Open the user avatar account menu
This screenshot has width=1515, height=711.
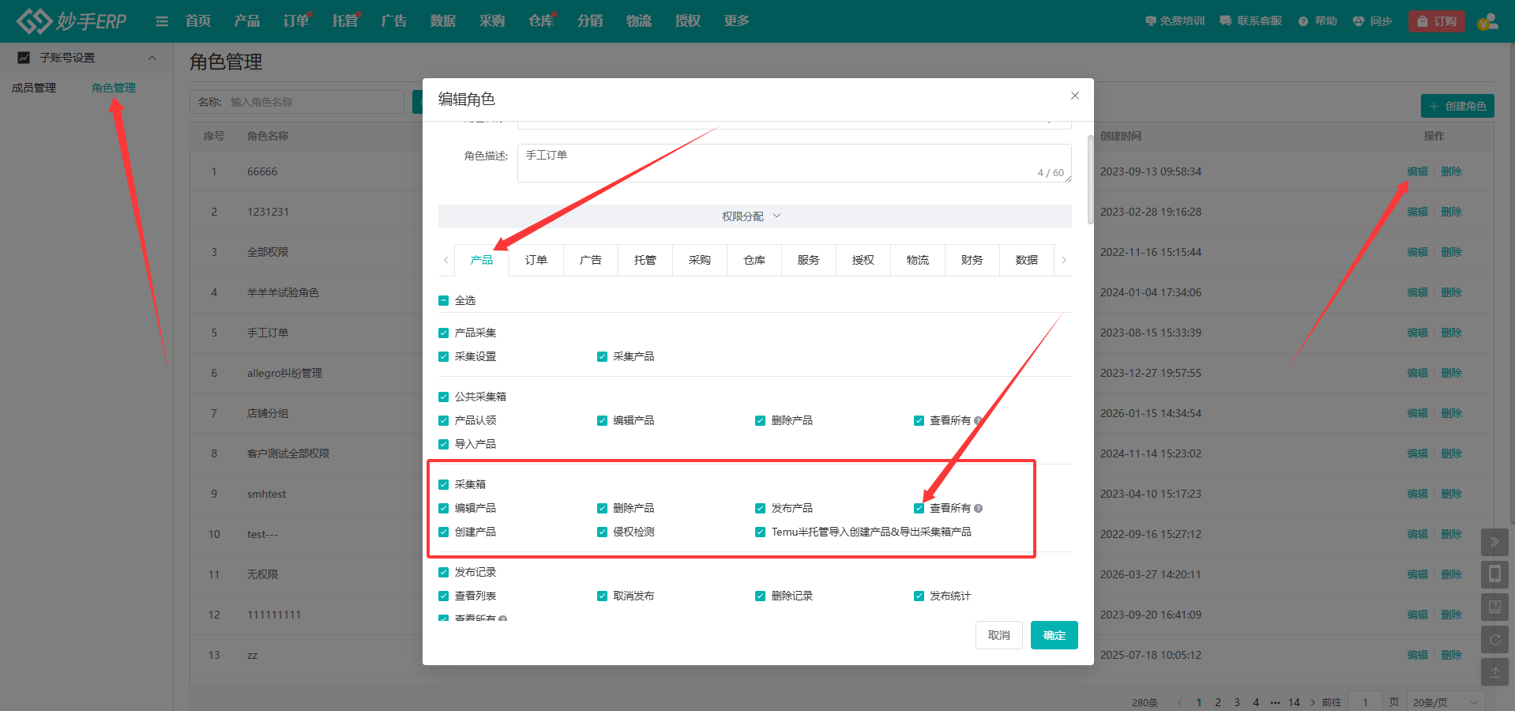tap(1488, 21)
